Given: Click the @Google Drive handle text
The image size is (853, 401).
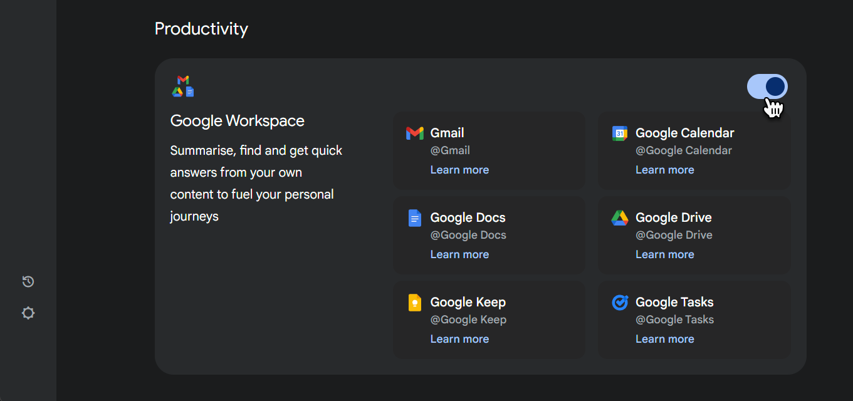Looking at the screenshot, I should click(674, 235).
